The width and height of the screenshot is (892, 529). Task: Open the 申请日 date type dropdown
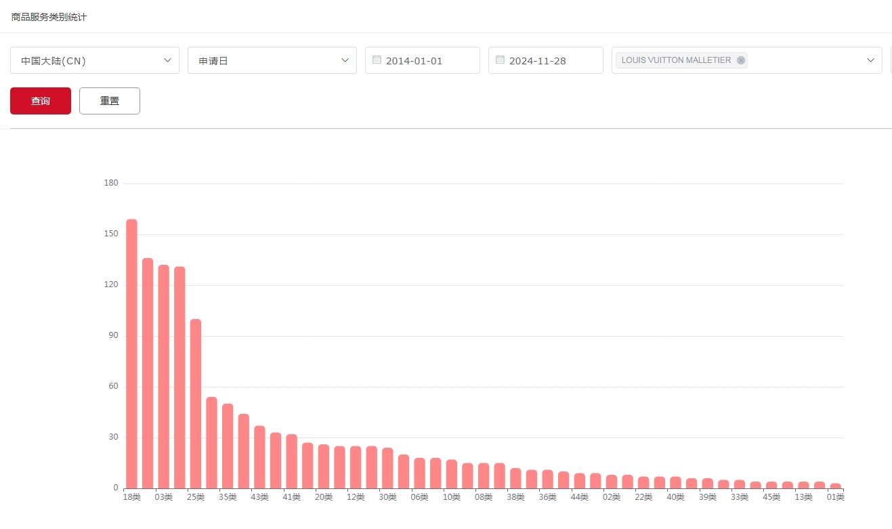pyautogui.click(x=345, y=60)
